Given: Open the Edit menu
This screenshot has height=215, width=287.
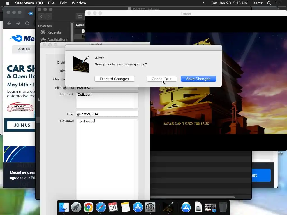Looking at the screenshot, I should [63, 3].
